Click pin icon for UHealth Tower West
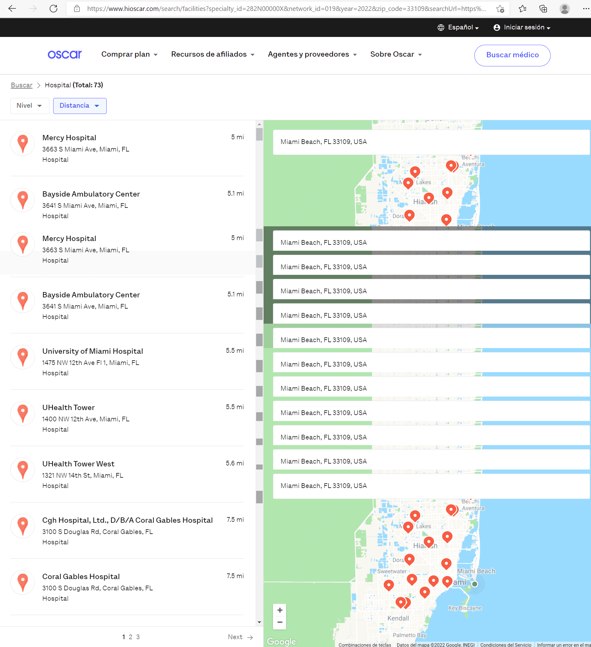 click(x=23, y=470)
